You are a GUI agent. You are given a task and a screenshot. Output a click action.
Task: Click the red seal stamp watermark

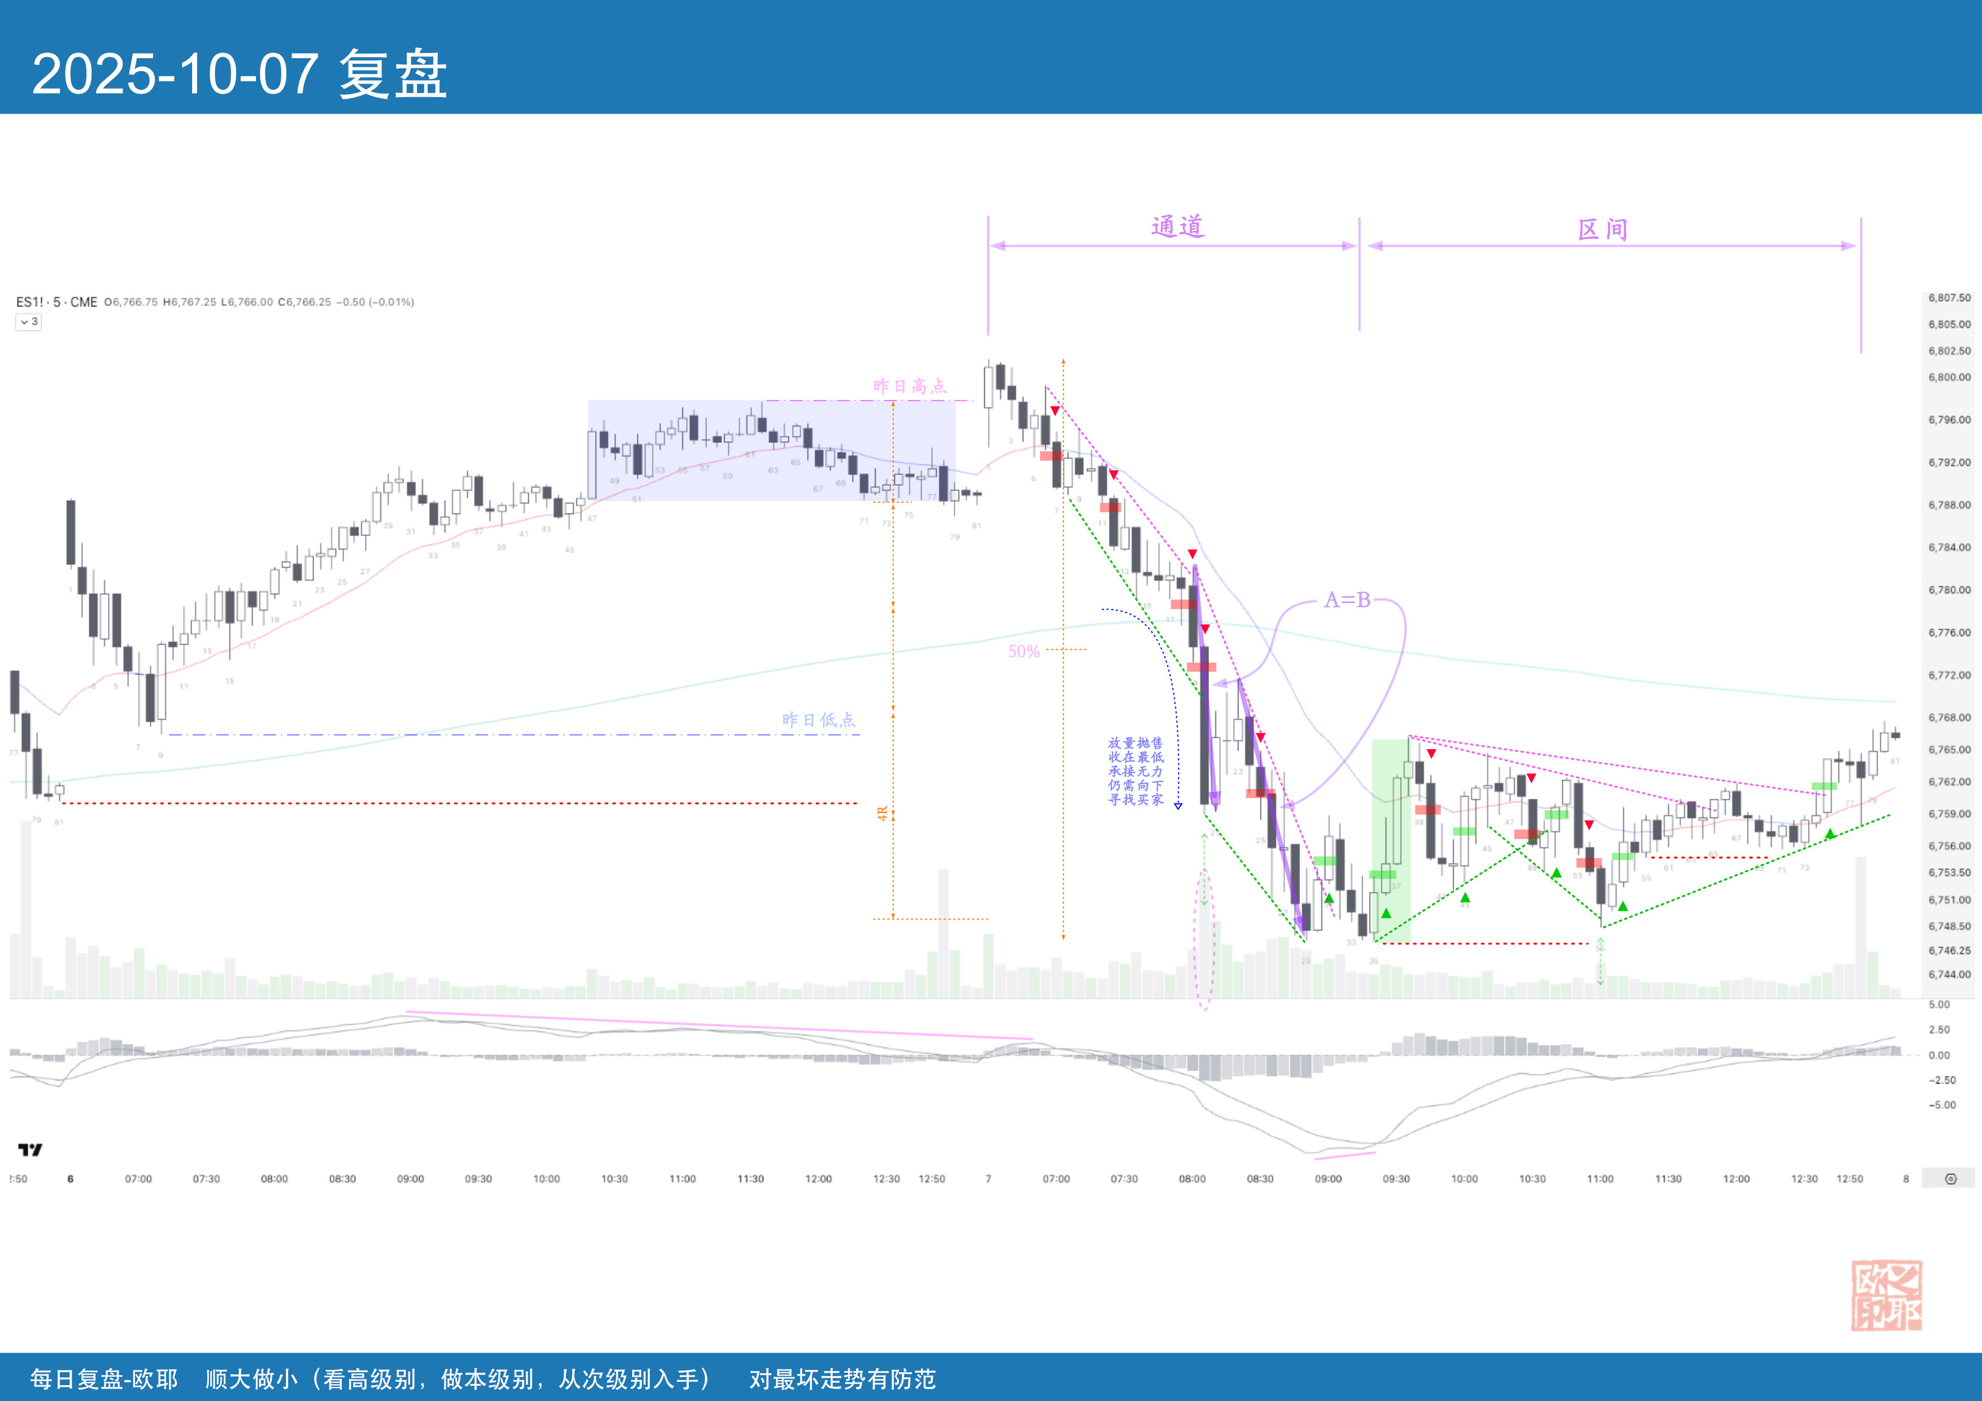click(x=1886, y=1295)
